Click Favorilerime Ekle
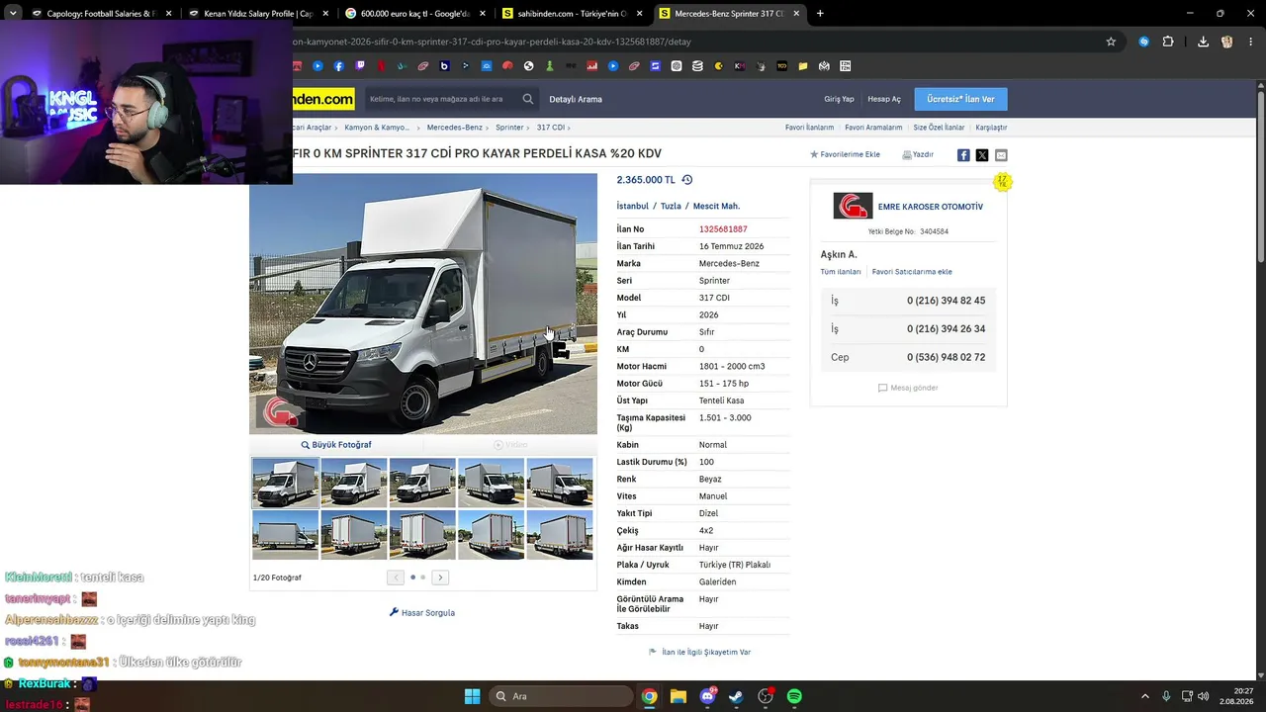Screen dimensions: 1266x712 point(845,154)
